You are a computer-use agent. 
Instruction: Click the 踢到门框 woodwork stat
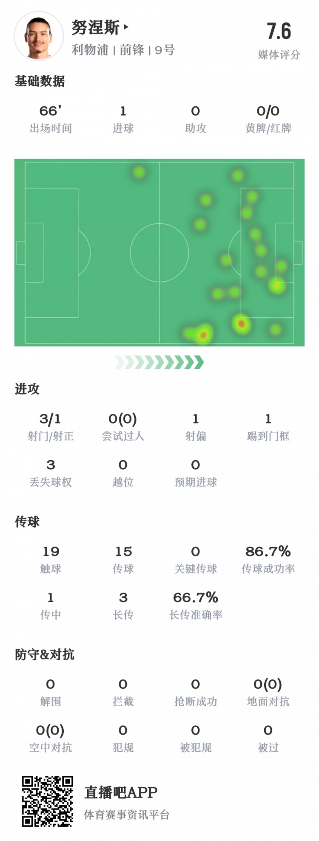268,427
